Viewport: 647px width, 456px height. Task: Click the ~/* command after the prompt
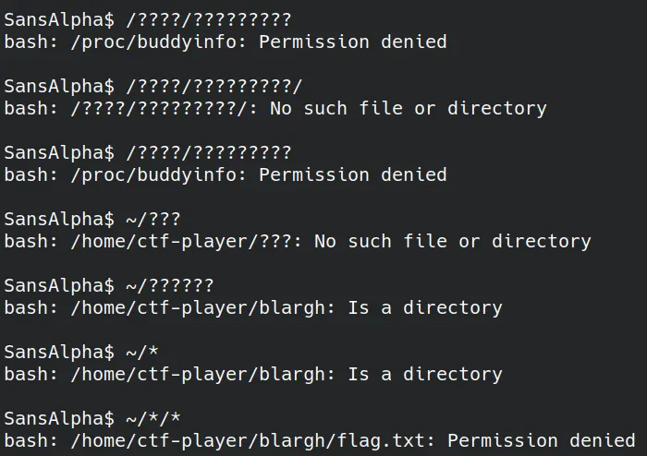(142, 352)
